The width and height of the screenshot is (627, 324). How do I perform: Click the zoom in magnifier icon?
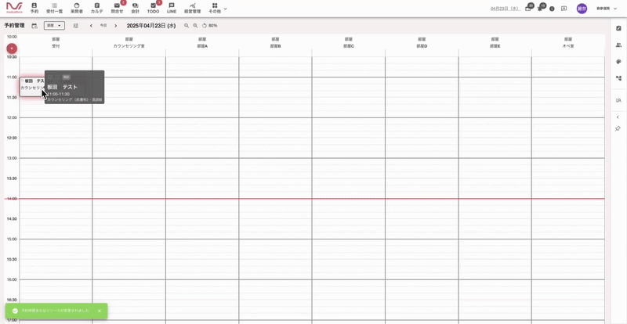[187, 26]
